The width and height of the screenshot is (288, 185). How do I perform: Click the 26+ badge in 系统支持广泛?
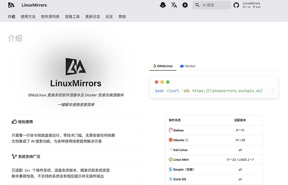point(28,170)
